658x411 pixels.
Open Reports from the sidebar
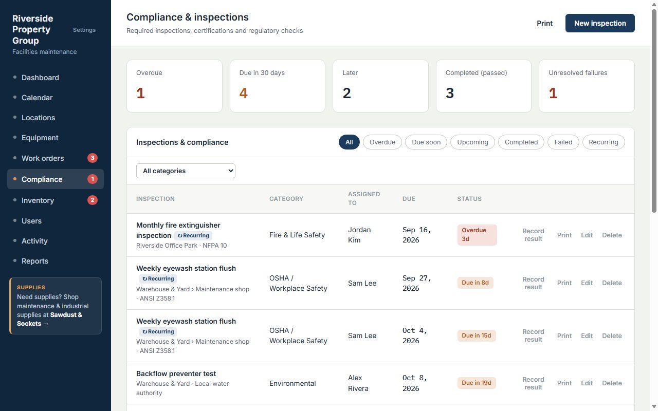tap(56, 261)
